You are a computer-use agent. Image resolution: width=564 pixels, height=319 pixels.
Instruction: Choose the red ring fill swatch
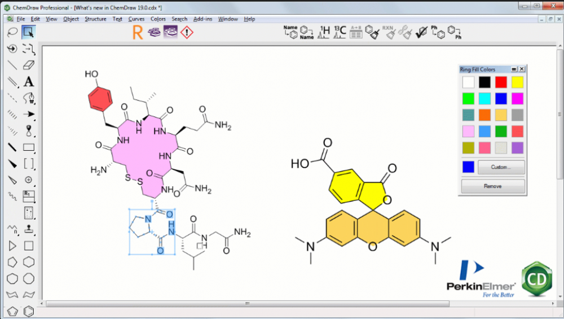point(501,82)
